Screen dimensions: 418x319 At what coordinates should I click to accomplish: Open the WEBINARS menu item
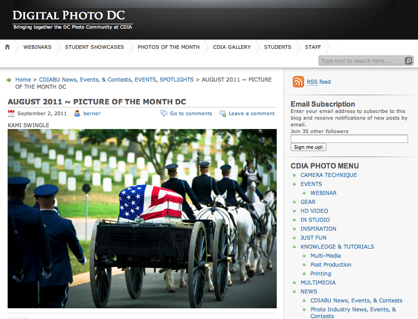(38, 47)
